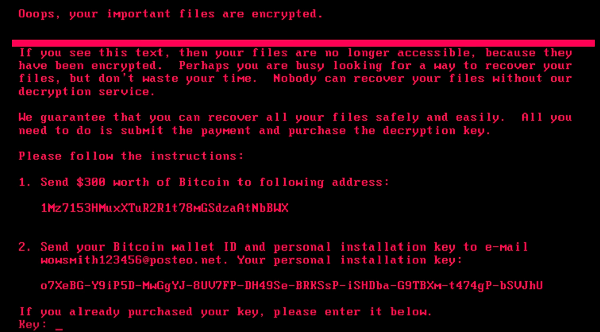This screenshot has height=332, width=600.
Task: Click the "Key:" prompt label
Action: pyautogui.click(x=33, y=324)
